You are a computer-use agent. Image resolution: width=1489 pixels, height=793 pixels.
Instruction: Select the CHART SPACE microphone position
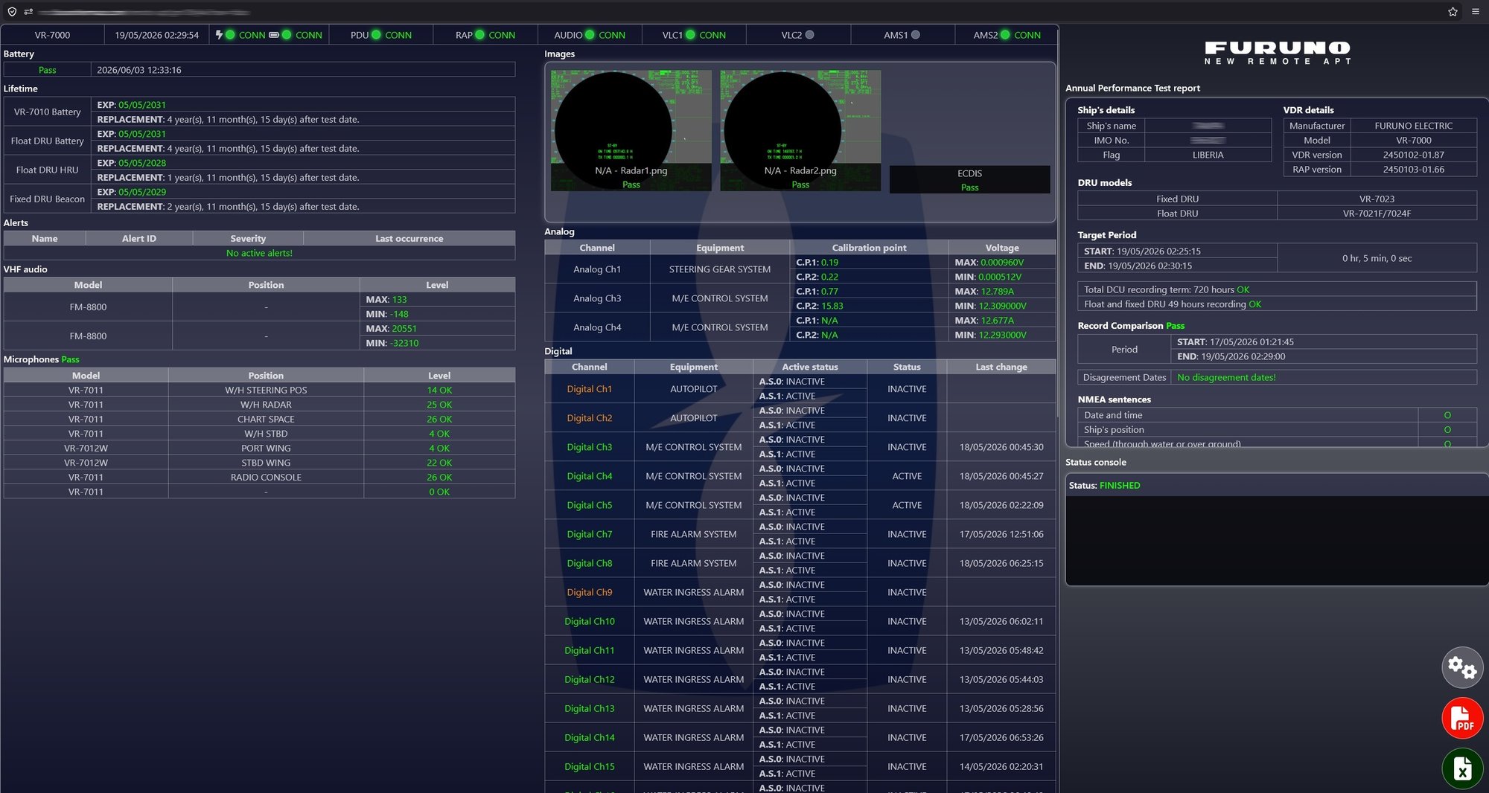point(266,420)
